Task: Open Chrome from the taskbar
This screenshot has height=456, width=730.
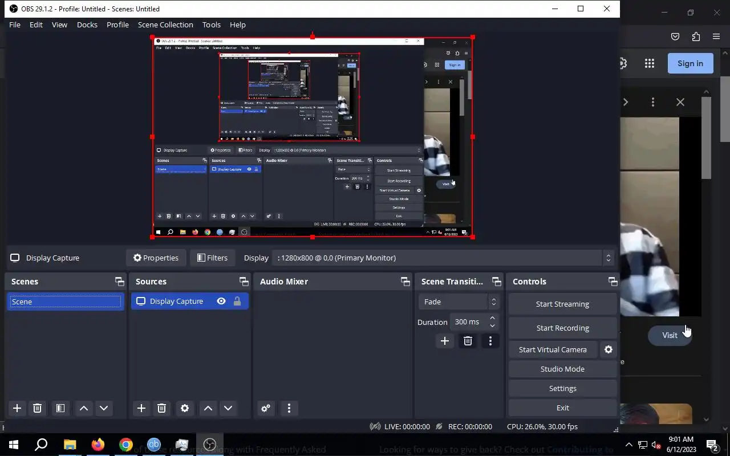Action: click(x=126, y=445)
